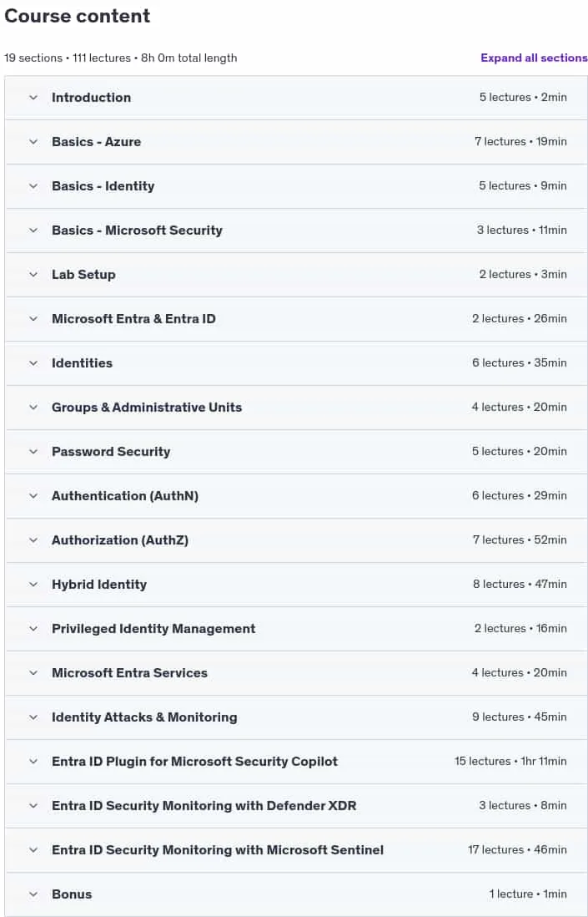
Task: Open the Basics - Azure section
Action: (x=296, y=142)
